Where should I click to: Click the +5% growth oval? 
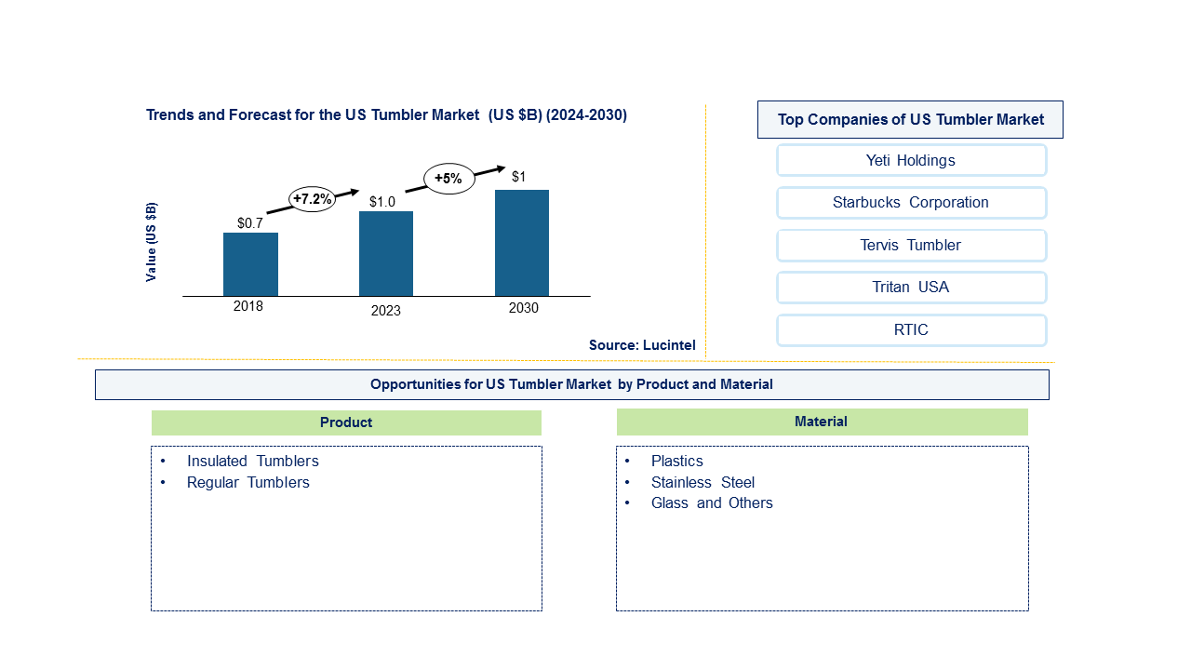pos(448,179)
